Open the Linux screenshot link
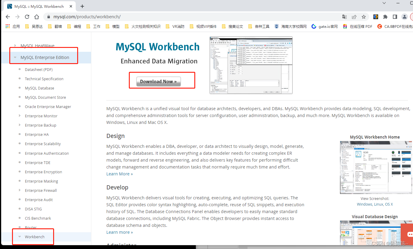Screen dimensions: 413x249 coord(378,204)
